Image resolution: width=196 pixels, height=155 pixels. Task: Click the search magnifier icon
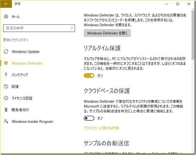(x=72, y=28)
